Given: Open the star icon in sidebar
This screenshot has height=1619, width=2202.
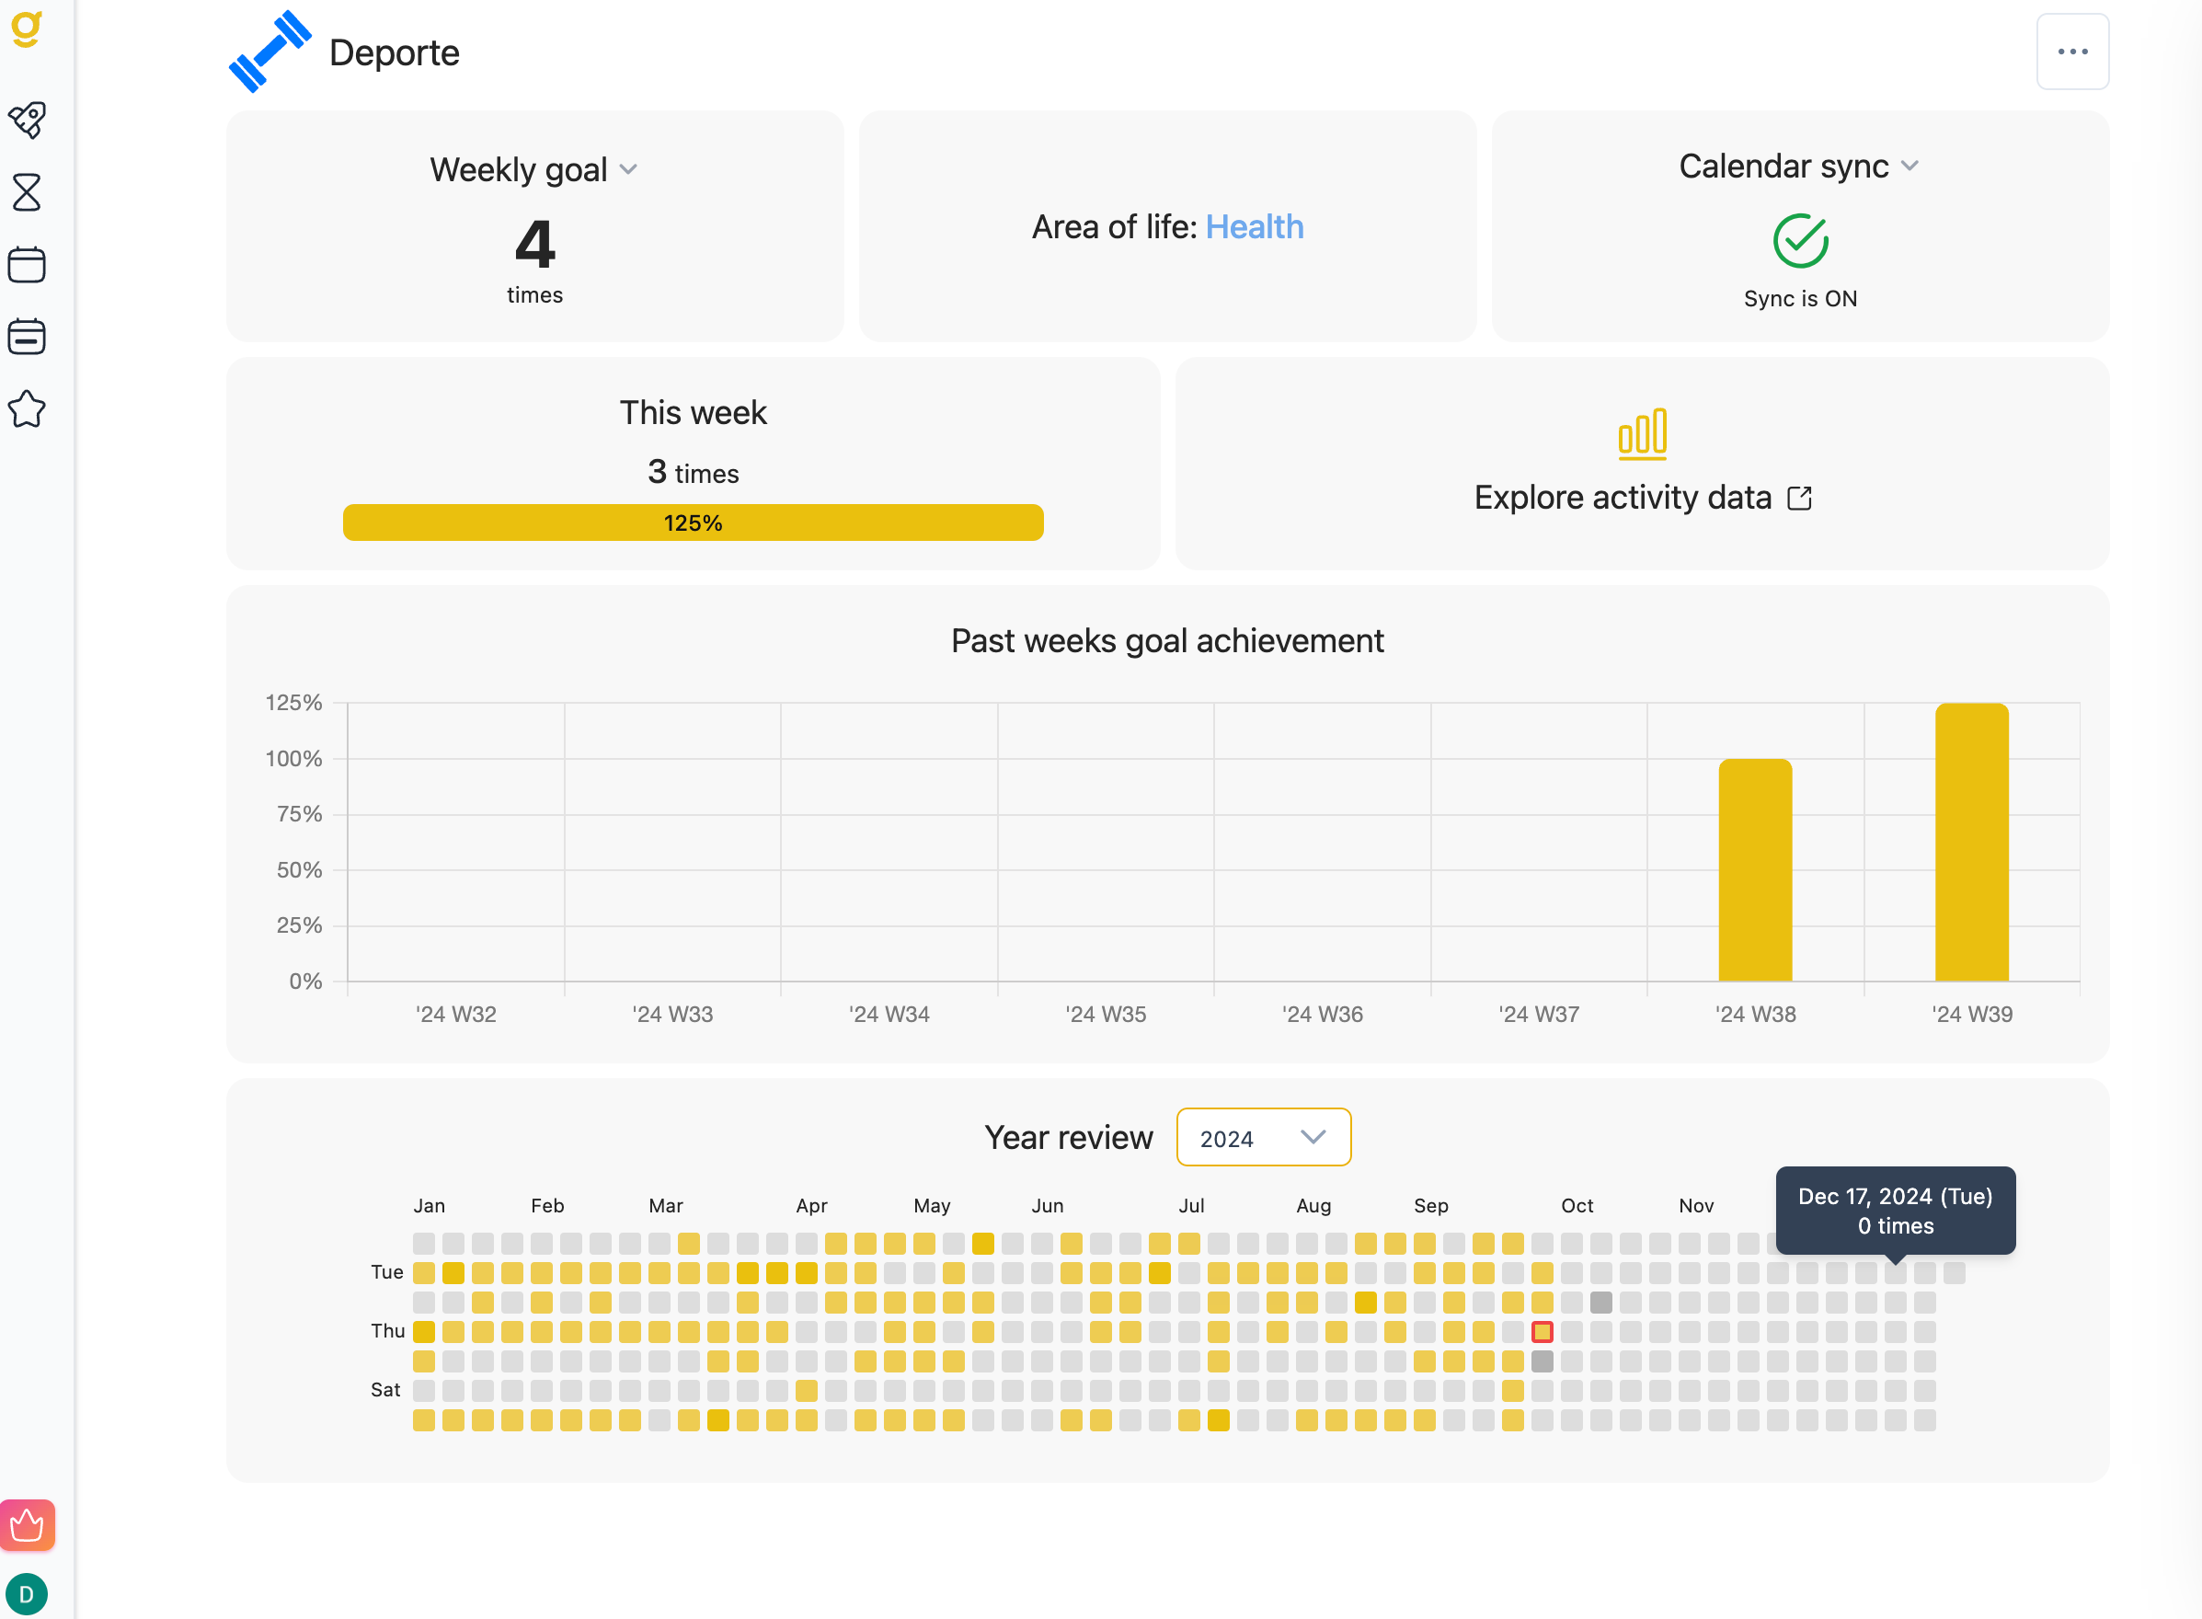Looking at the screenshot, I should point(28,409).
